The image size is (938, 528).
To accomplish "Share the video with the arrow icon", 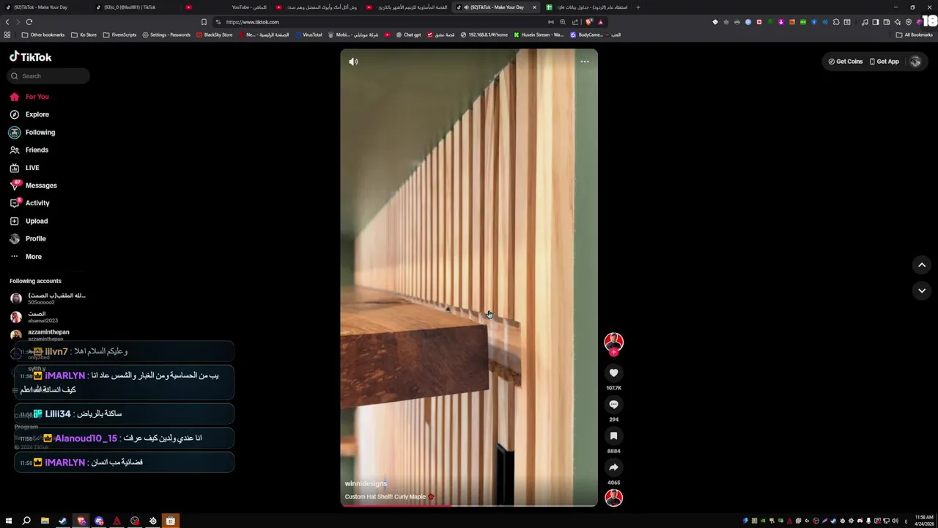I will 613,467.
